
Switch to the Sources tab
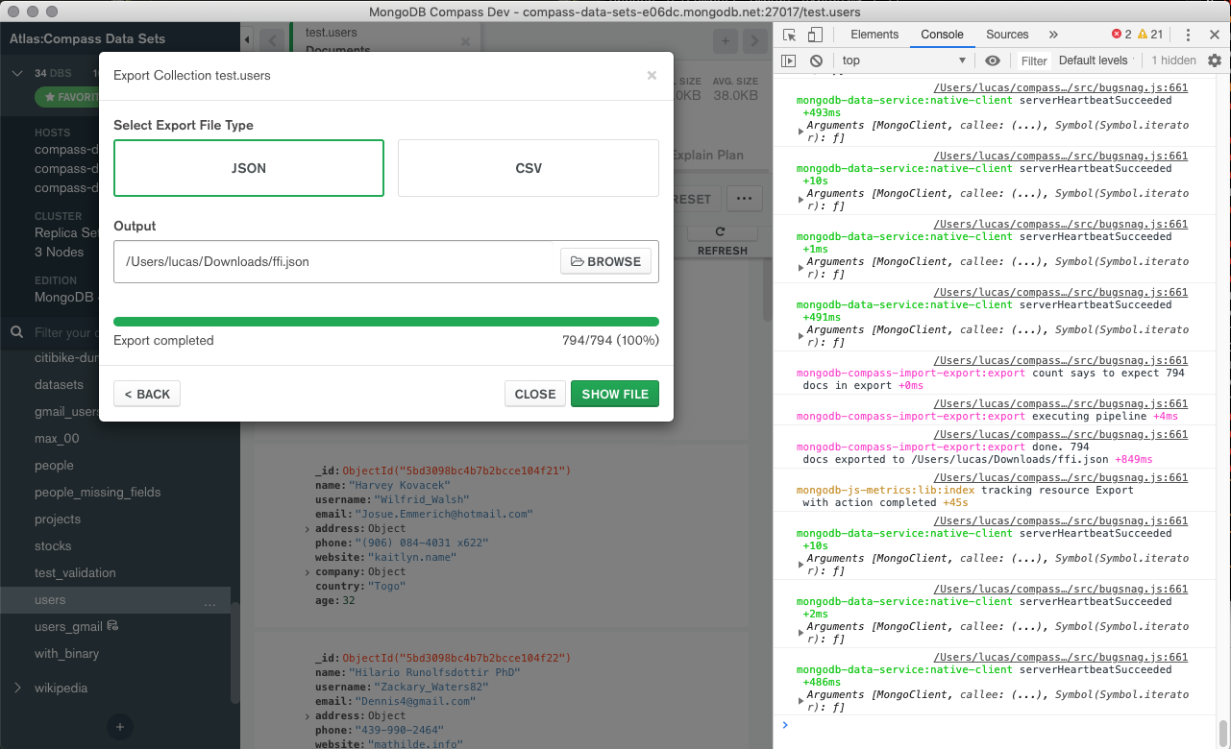[1007, 35]
